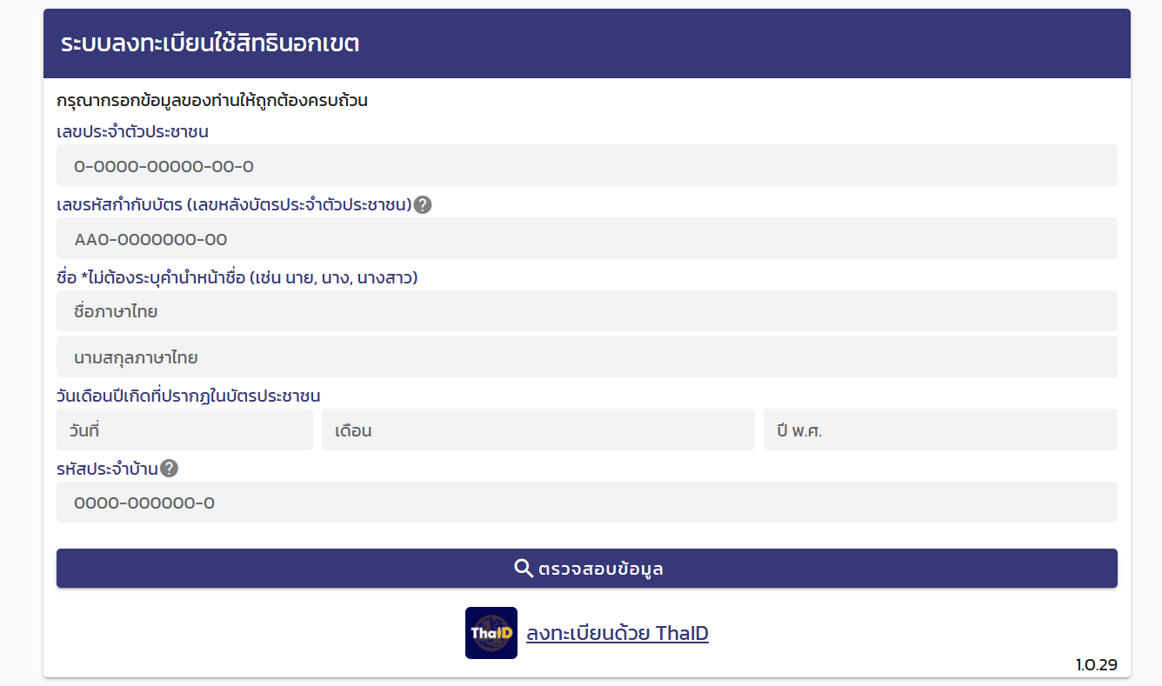Image resolution: width=1162 pixels, height=686 pixels.
Task: Click the ชื่อ *ไม่ต้องระบุคำนำหน้าชื่อ label
Action: click(237, 278)
